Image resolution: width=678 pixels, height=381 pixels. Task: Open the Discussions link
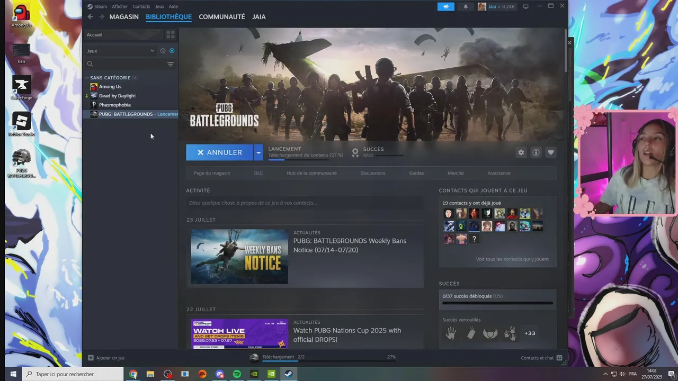coord(373,173)
